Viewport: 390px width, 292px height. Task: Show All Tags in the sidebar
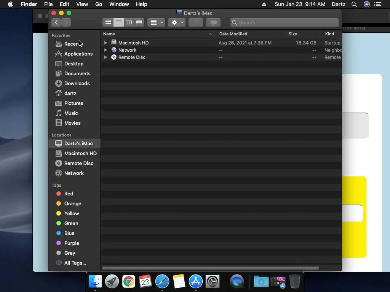[x=74, y=263]
